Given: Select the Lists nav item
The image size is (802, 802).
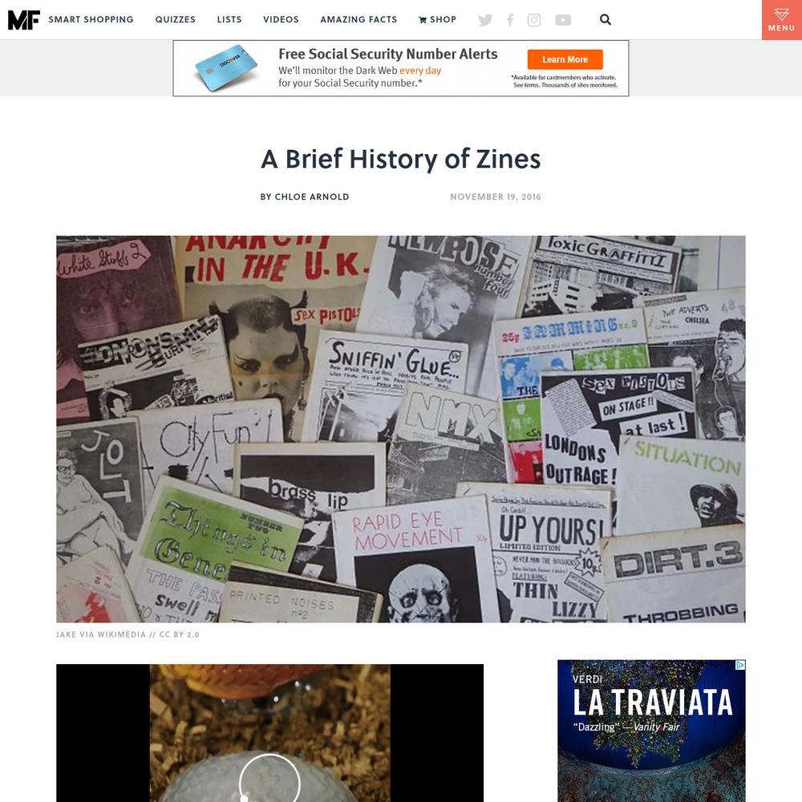Looking at the screenshot, I should (x=229, y=19).
